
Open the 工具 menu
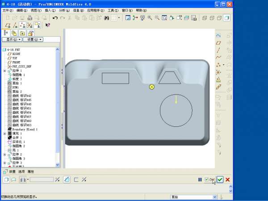coord(113,10)
